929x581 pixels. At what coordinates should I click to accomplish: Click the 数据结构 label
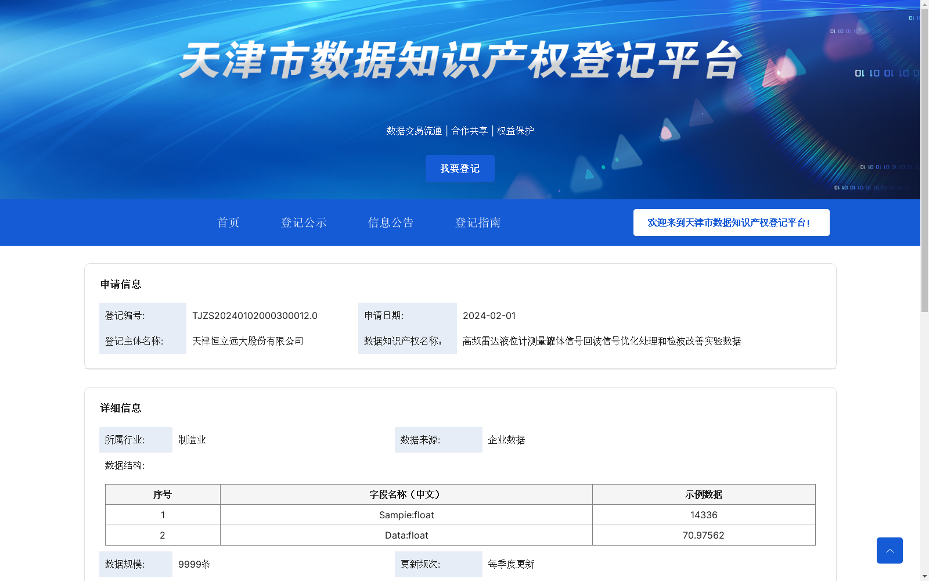click(125, 465)
